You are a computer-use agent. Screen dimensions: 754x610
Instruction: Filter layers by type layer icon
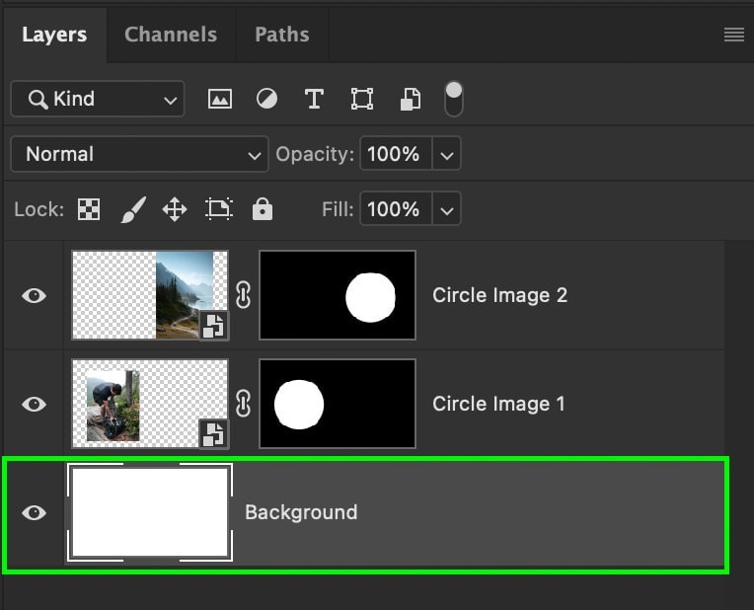click(x=314, y=99)
